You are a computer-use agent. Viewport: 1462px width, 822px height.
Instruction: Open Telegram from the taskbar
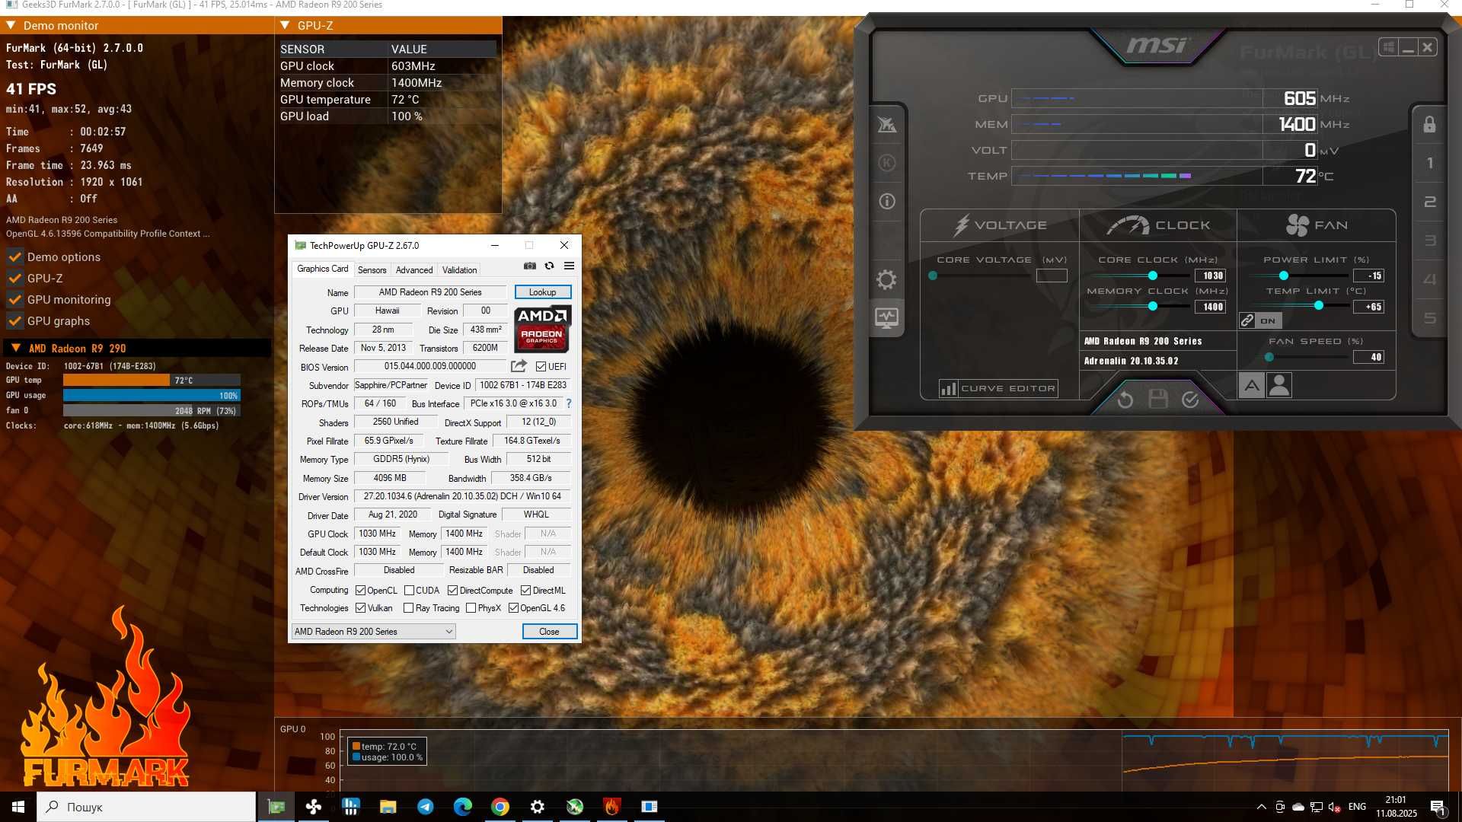click(425, 807)
